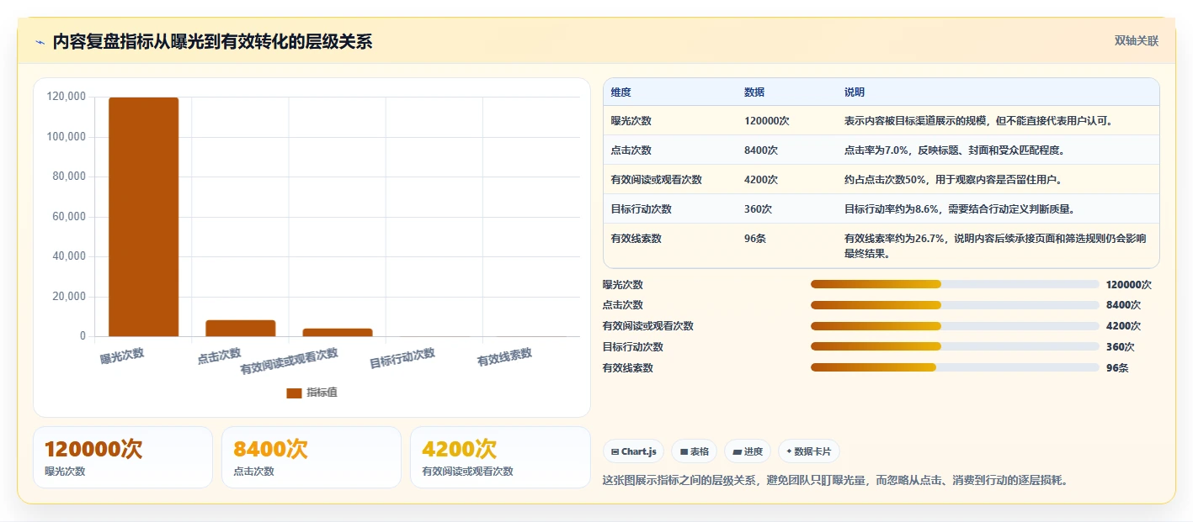Click the 40,000 y-axis label

69,256
